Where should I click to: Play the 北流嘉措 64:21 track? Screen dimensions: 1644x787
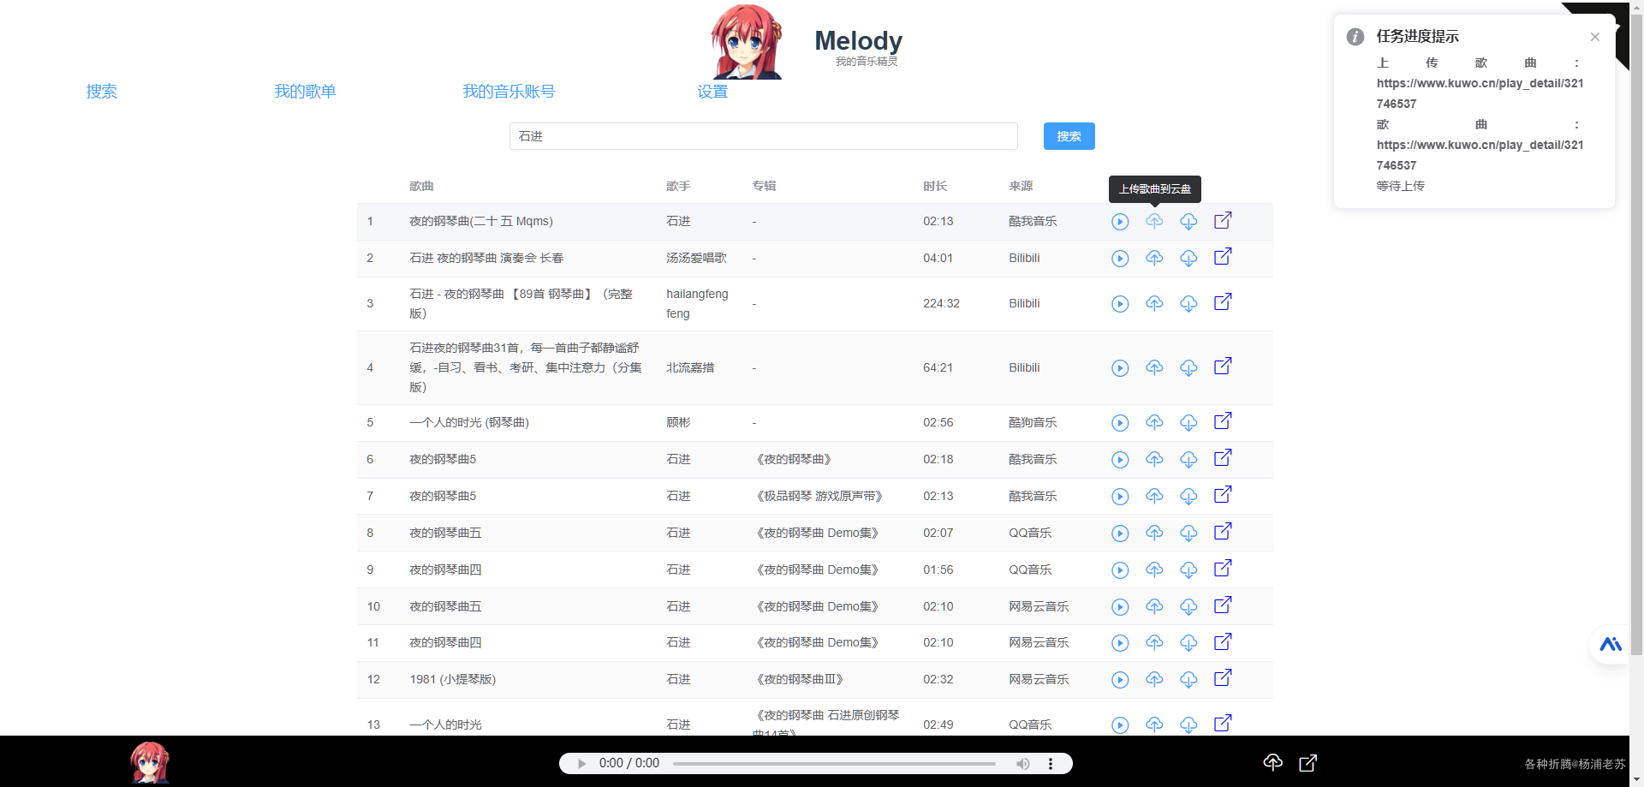(1120, 368)
